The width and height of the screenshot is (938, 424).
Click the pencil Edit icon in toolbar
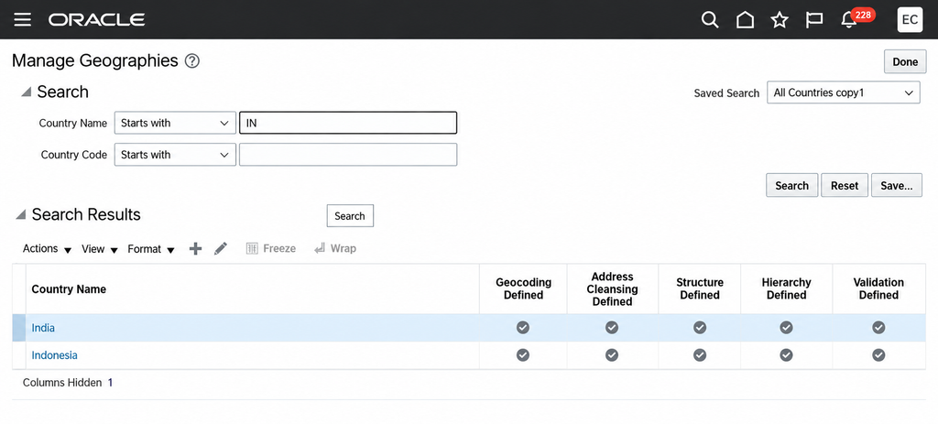coord(221,249)
